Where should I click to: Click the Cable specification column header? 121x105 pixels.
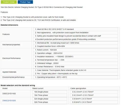[78, 88]
